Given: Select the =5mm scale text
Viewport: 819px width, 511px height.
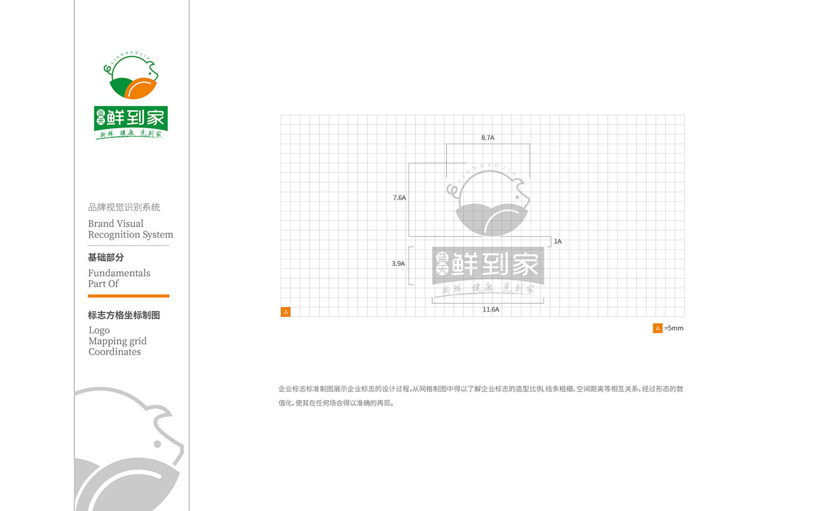Looking at the screenshot, I should click(x=674, y=328).
